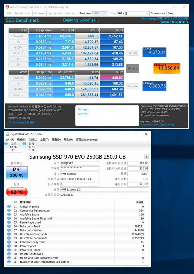Click the 62 °C temperature indicator
Viewport: 194px width, 274px height.
(x=17, y=192)
